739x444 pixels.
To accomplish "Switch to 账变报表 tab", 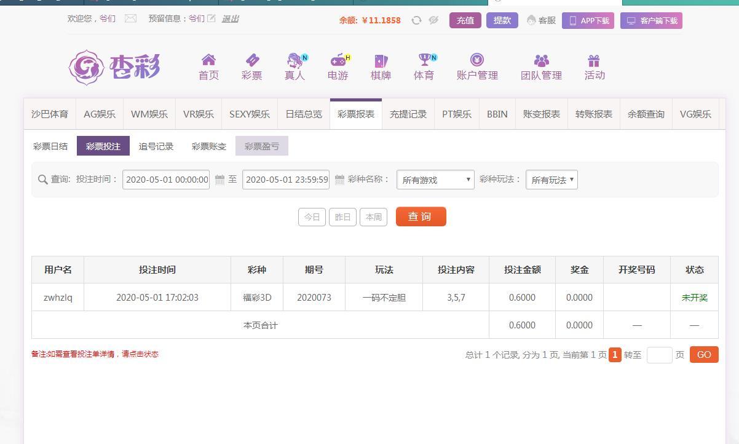I will coord(542,114).
